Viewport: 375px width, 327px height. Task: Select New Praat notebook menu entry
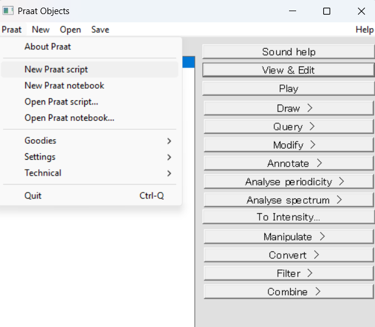(89, 85)
